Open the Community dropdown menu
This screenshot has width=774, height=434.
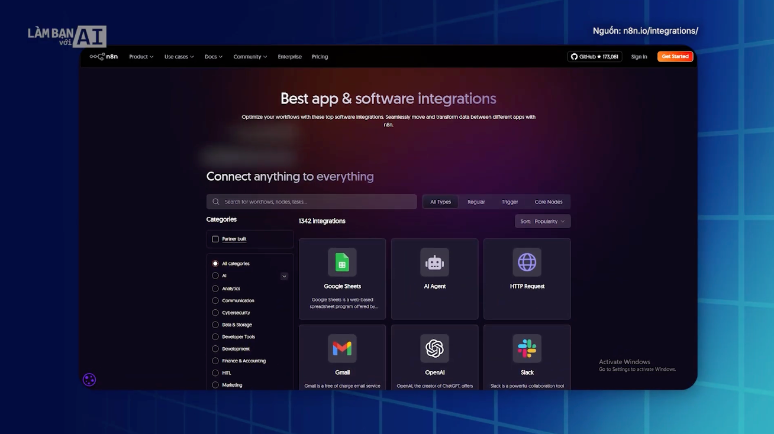[250, 57]
